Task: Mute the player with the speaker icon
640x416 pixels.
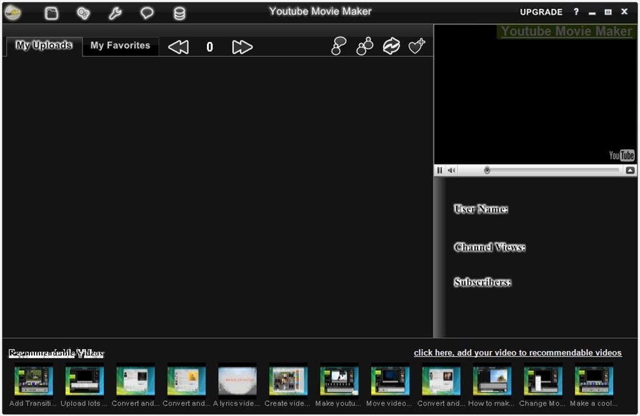Action: click(x=451, y=170)
